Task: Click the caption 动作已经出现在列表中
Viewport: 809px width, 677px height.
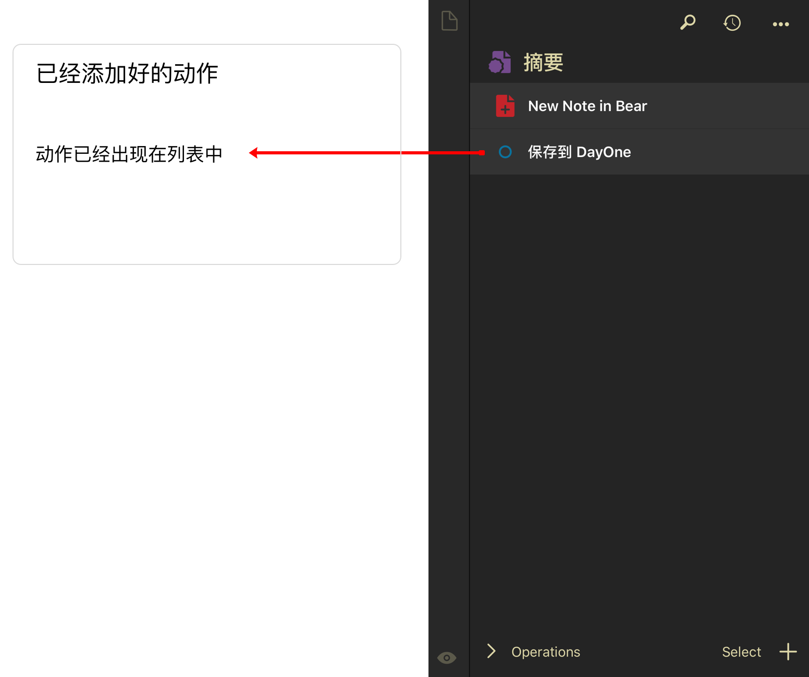Action: pos(129,154)
